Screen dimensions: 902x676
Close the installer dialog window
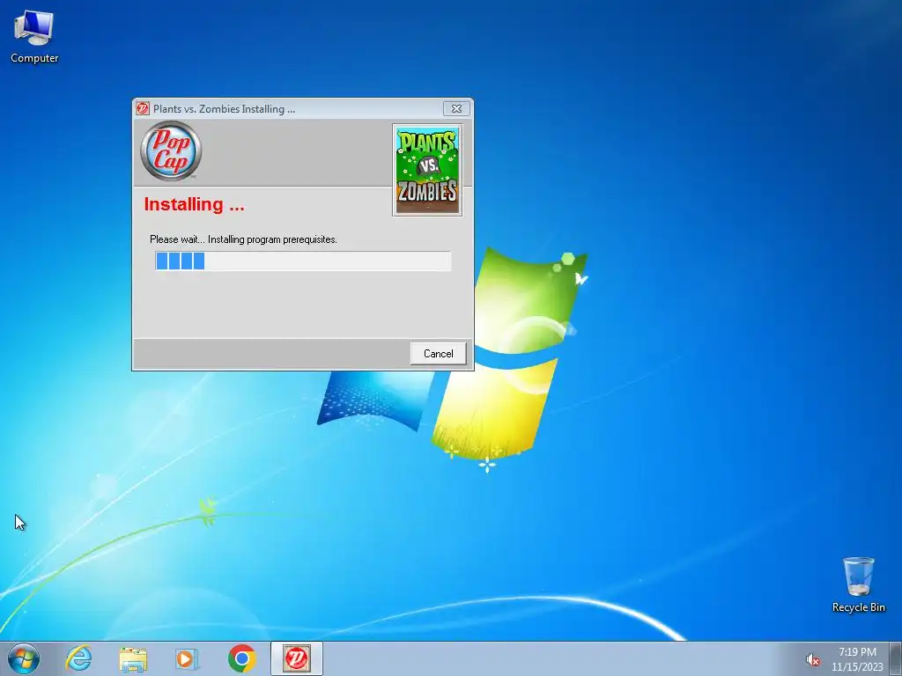pos(457,108)
